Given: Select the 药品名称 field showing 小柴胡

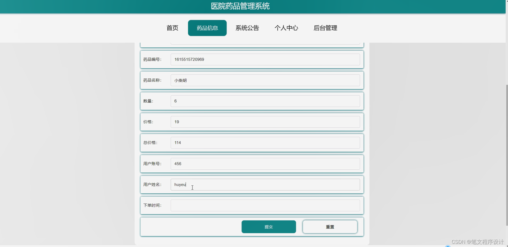Looking at the screenshot, I should [x=265, y=80].
